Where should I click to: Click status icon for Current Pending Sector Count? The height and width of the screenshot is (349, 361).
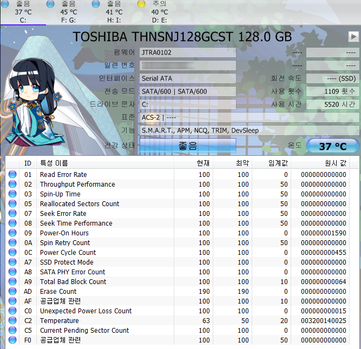pos(12,330)
